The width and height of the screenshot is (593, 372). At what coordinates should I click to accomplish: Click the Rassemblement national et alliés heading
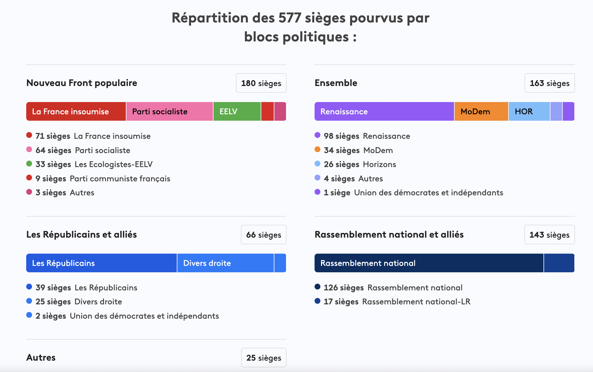click(x=389, y=234)
